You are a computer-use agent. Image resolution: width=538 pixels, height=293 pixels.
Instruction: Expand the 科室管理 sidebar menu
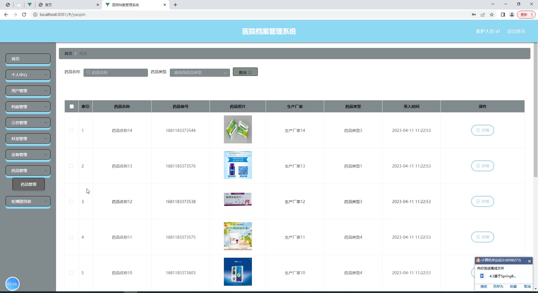click(x=28, y=139)
